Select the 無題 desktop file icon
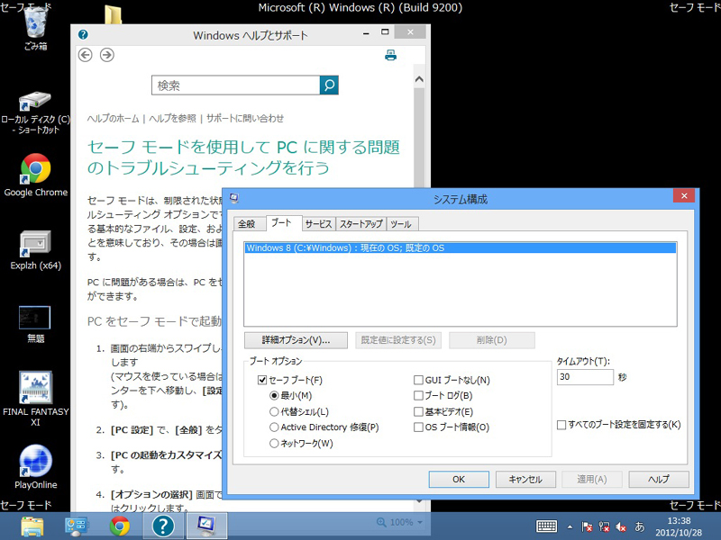The width and height of the screenshot is (721, 540). click(x=35, y=324)
